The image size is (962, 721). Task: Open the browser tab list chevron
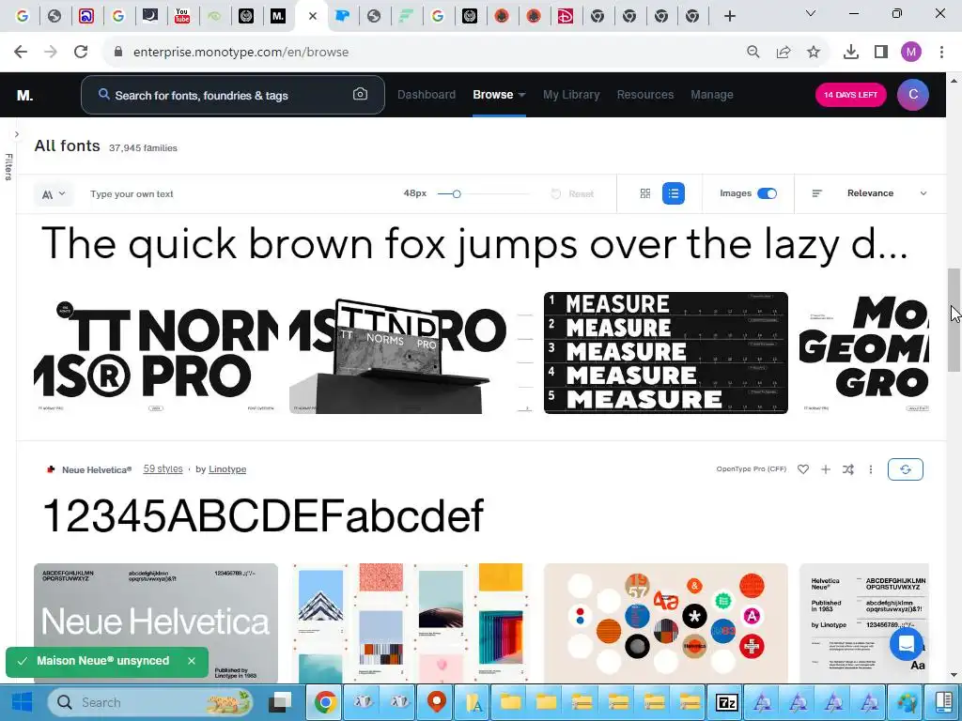[x=811, y=13]
